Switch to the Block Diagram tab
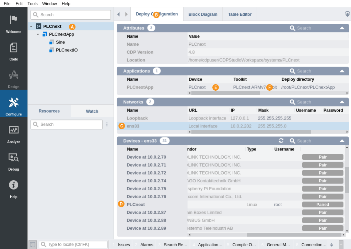 [203, 14]
